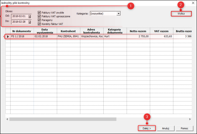Toggle Faktury VAT zwykłe checkbox
This screenshot has height=134, width=197.
click(39, 12)
